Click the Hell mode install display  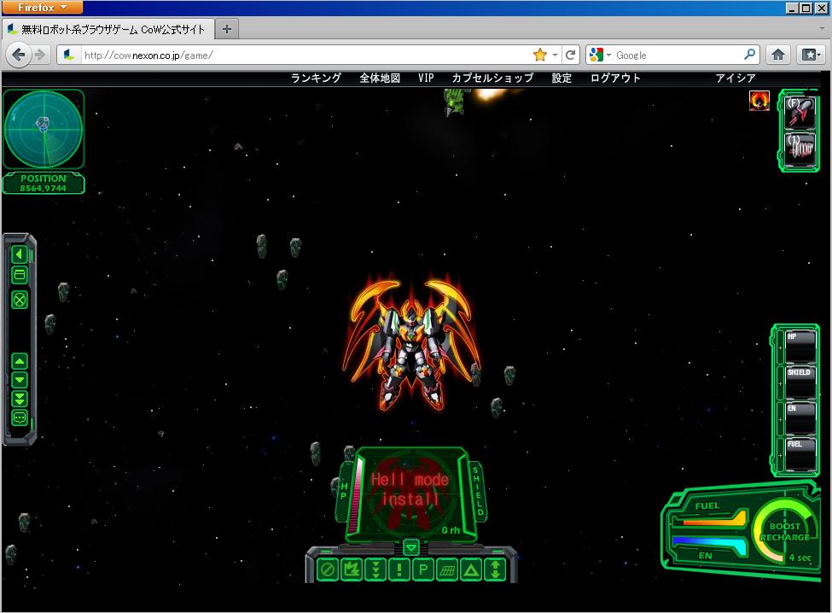(410, 489)
